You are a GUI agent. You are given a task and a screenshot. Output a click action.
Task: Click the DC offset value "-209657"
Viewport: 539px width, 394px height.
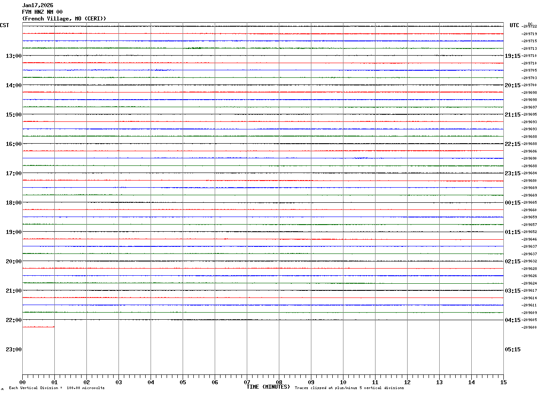coord(530,225)
